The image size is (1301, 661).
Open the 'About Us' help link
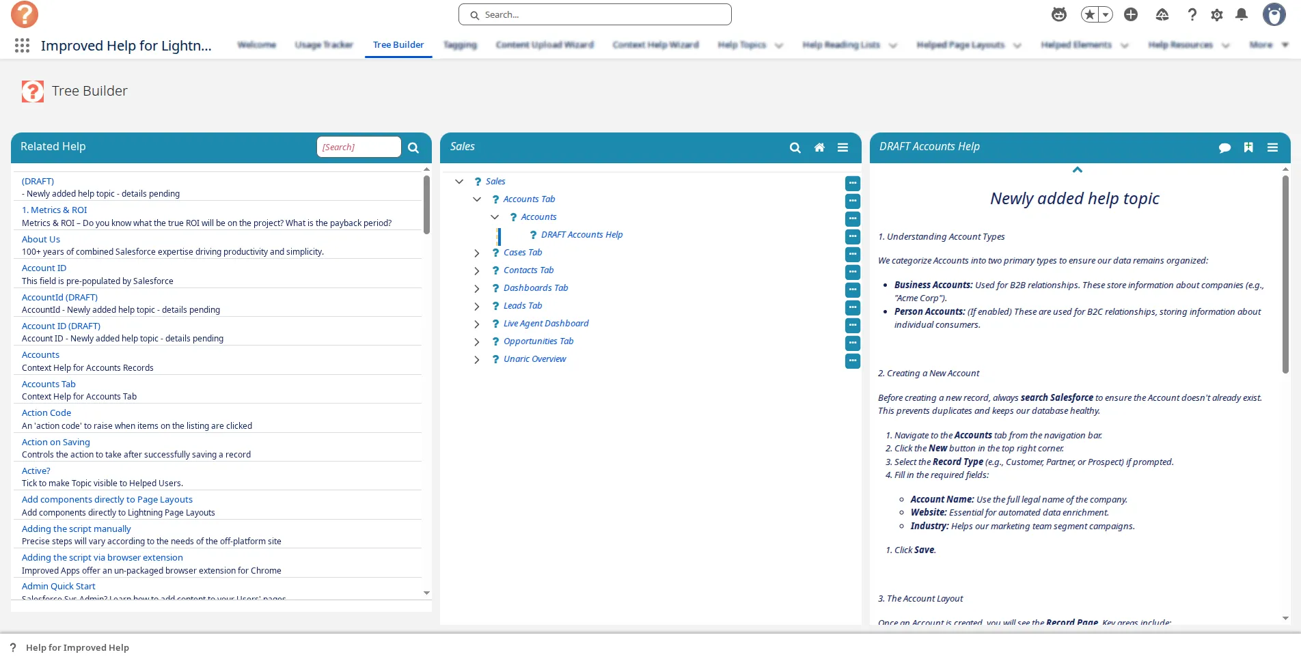pos(41,240)
